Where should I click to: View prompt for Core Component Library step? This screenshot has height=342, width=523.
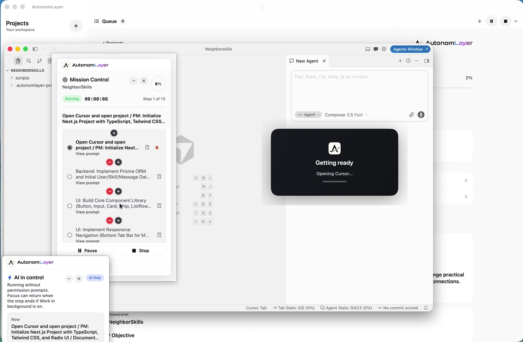pos(88,212)
